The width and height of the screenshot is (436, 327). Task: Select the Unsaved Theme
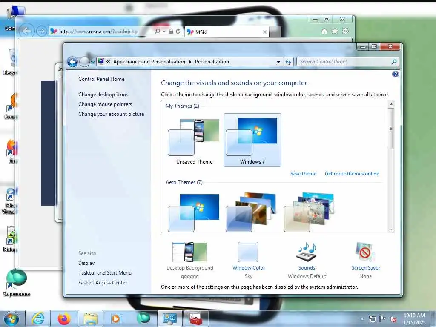tap(194, 141)
